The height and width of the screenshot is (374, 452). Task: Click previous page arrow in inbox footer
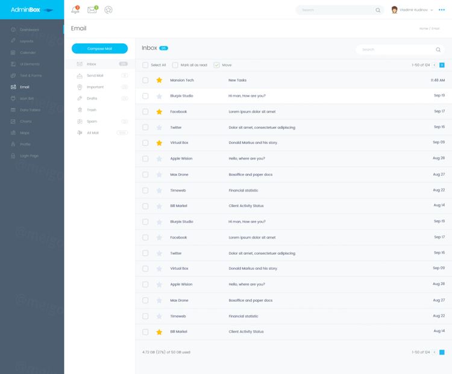tap(435, 352)
